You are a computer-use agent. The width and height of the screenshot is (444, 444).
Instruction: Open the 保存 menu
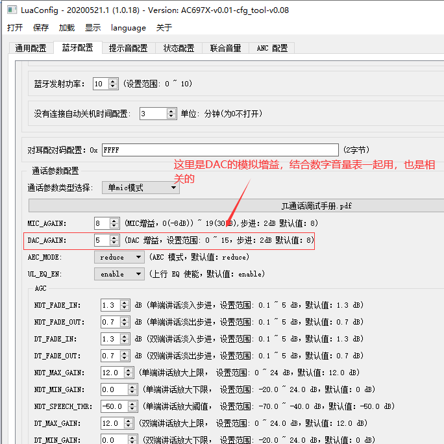[x=41, y=28]
